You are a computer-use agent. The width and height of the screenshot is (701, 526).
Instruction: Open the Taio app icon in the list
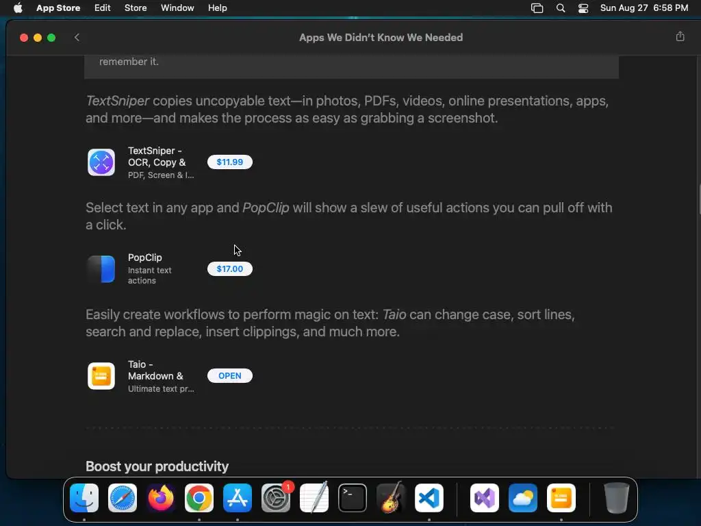click(101, 376)
